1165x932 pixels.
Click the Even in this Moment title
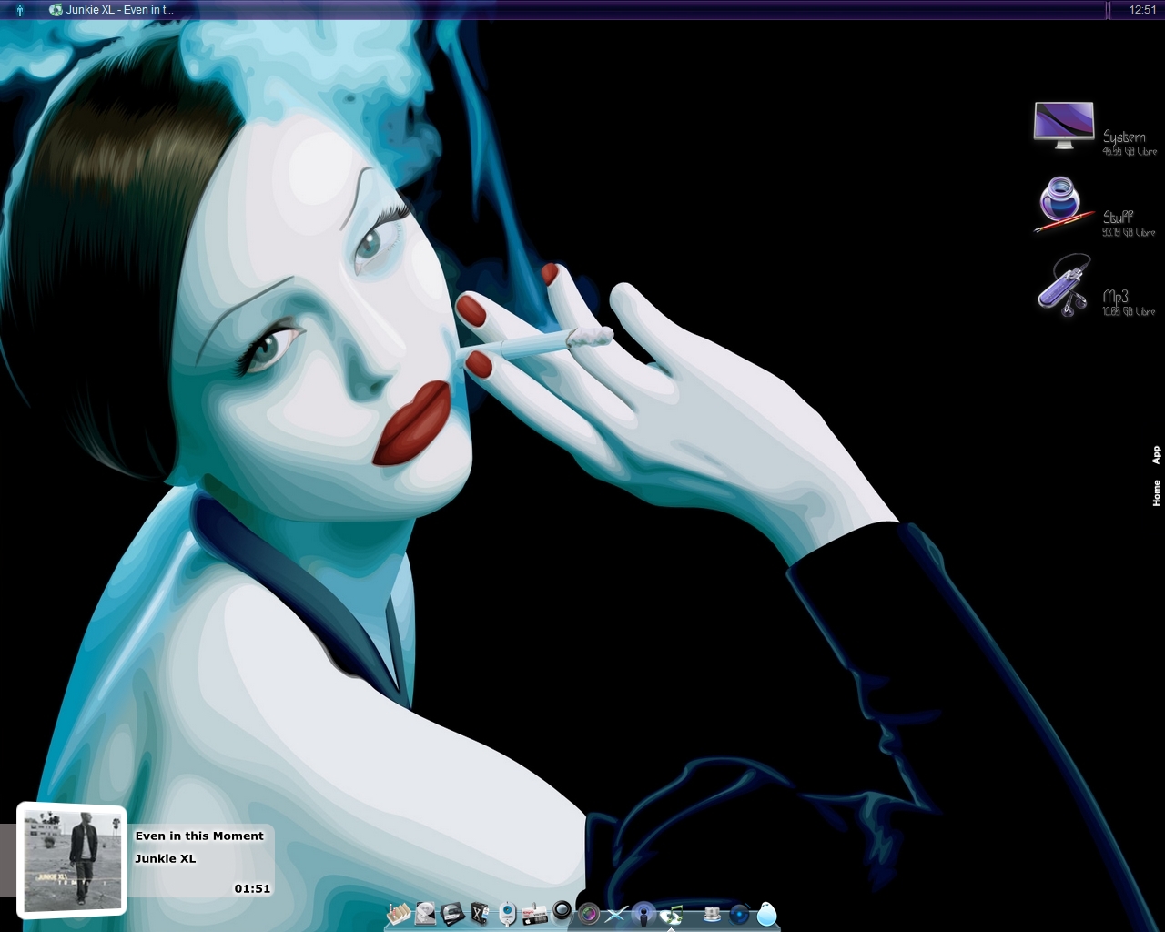click(199, 836)
